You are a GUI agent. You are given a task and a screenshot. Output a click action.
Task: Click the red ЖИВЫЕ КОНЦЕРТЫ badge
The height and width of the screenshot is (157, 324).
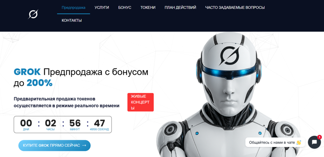click(x=140, y=102)
